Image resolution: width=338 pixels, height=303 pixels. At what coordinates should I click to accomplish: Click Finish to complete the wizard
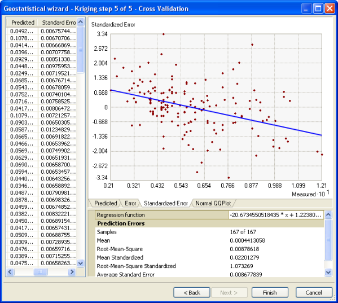click(270, 292)
